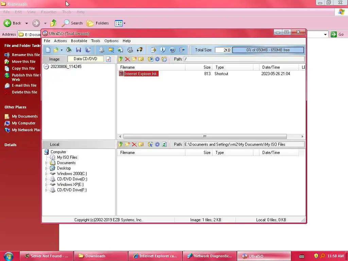348x261 pixels.
Task: Open the File menu in UltraISO
Action: (x=47, y=41)
